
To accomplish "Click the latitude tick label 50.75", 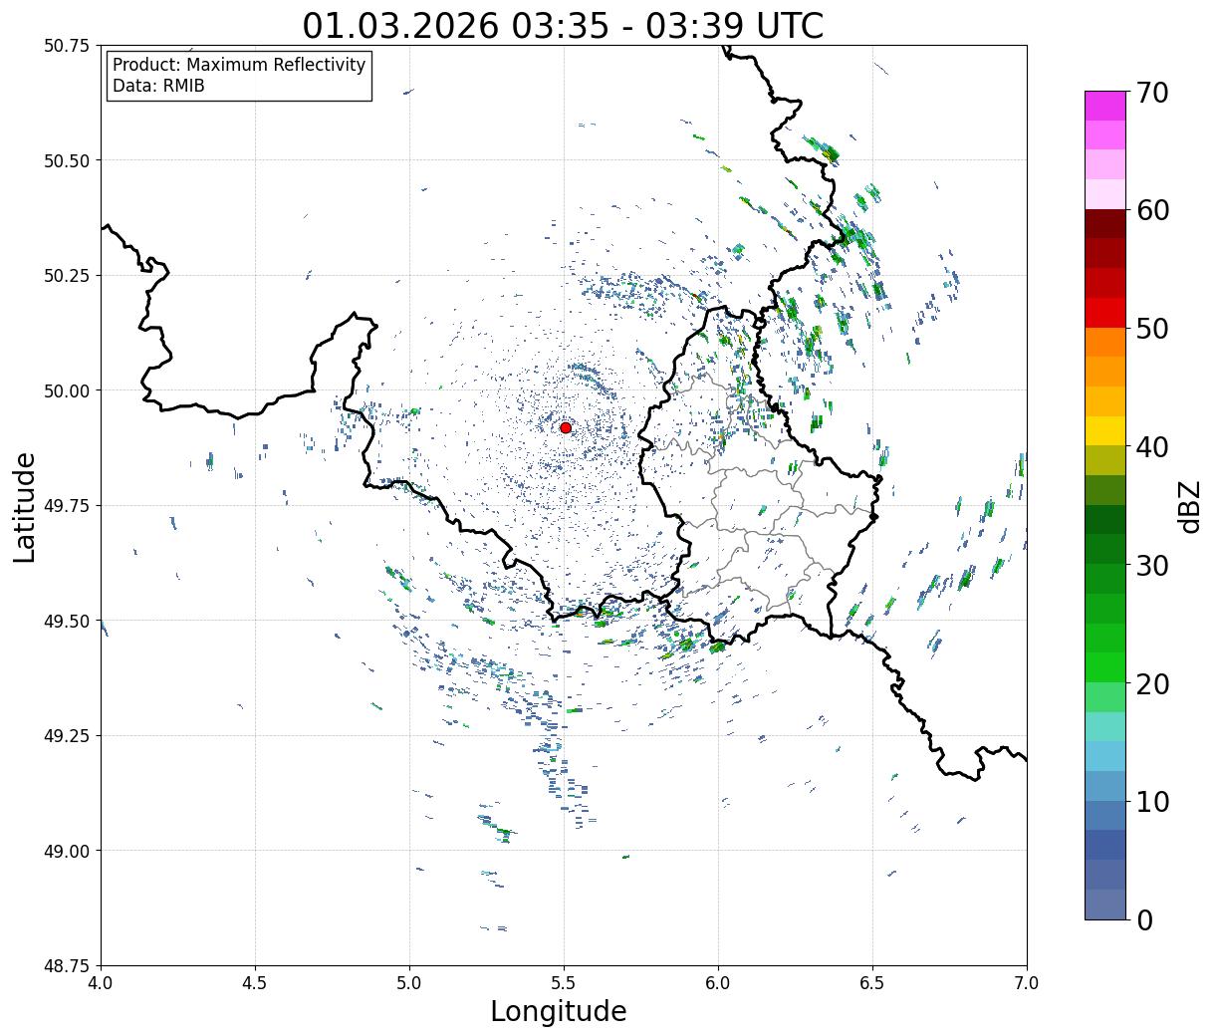I will (67, 46).
